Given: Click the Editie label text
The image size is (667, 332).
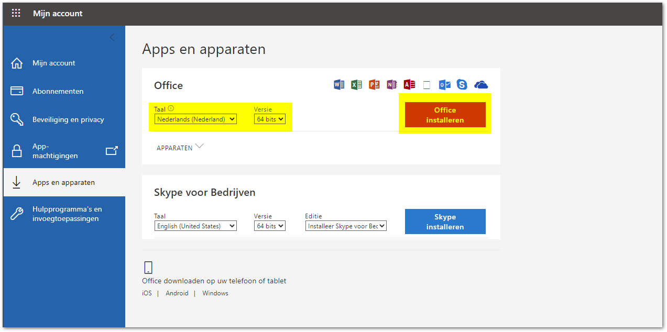Looking at the screenshot, I should pyautogui.click(x=313, y=216).
